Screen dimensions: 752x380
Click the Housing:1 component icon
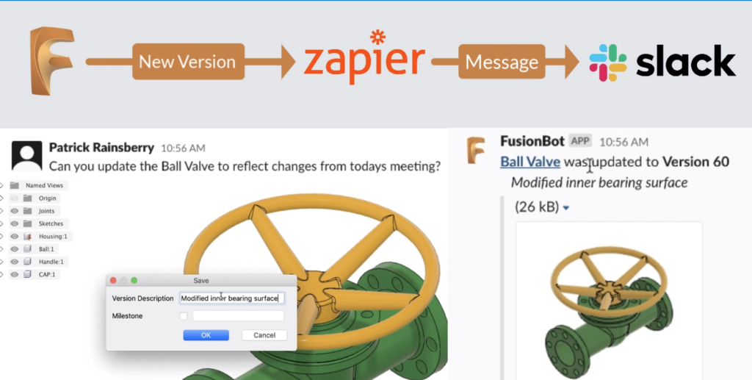[28, 236]
